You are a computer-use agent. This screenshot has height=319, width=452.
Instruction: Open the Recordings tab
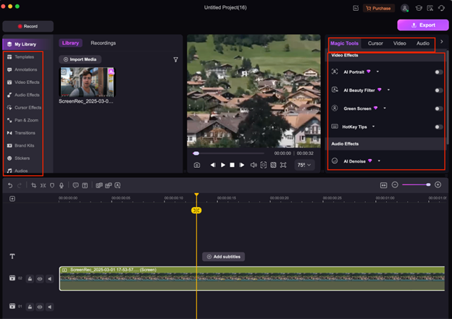pyautogui.click(x=103, y=43)
